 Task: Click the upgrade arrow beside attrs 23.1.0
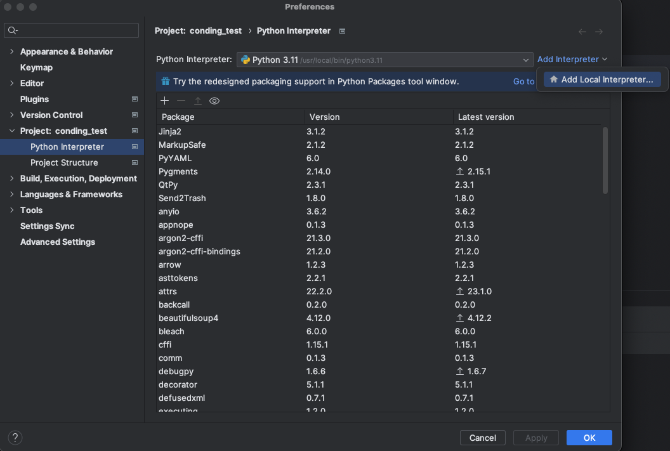pos(460,291)
